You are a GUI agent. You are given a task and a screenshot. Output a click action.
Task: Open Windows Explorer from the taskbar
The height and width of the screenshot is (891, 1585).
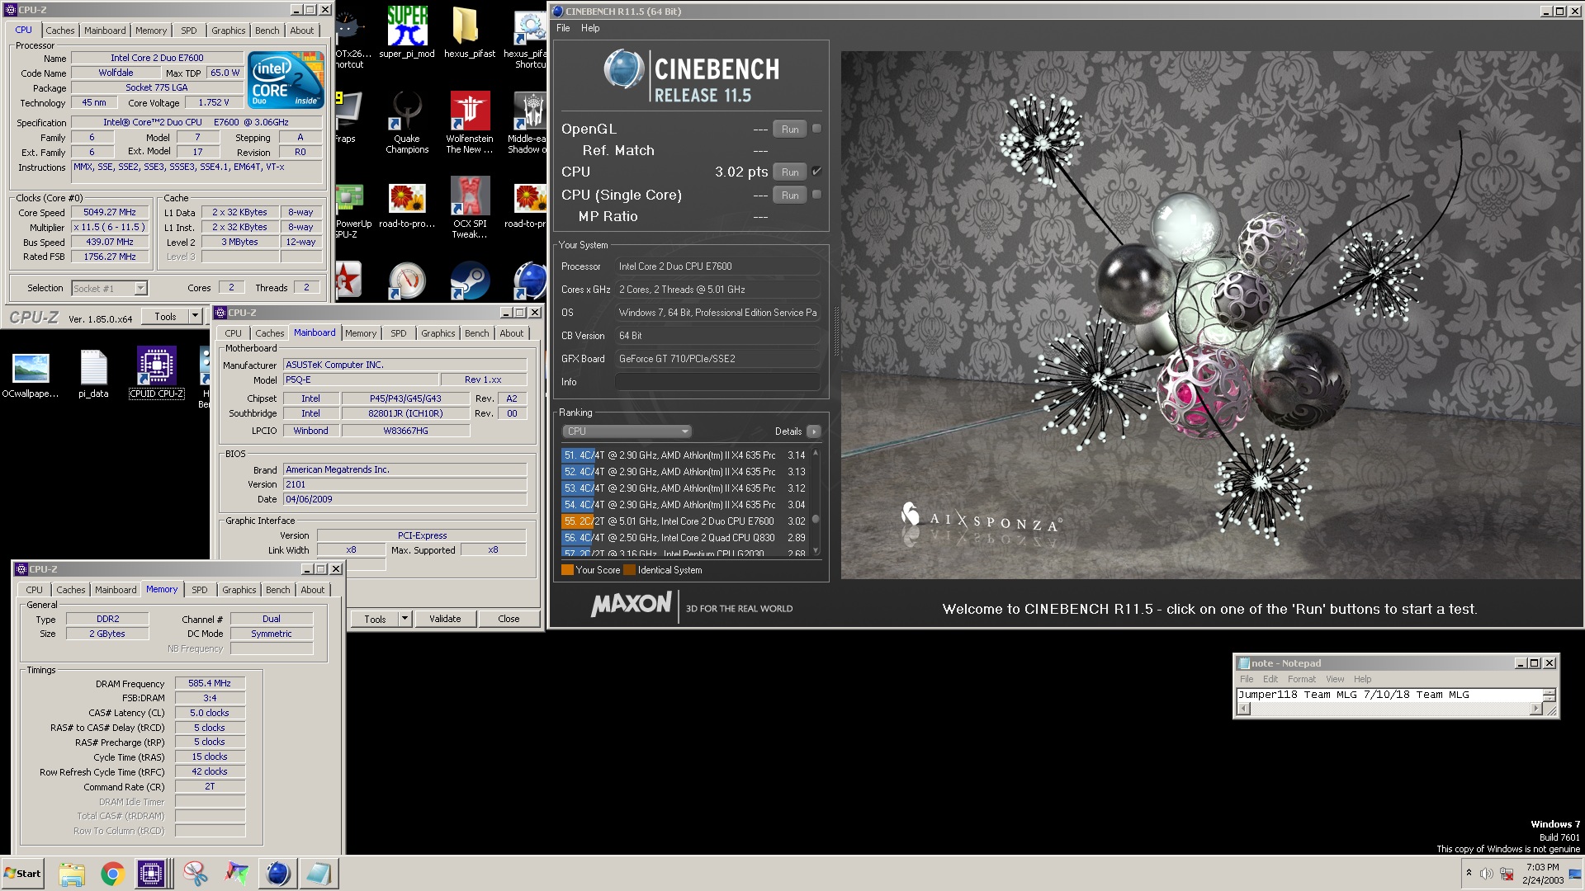coord(72,874)
